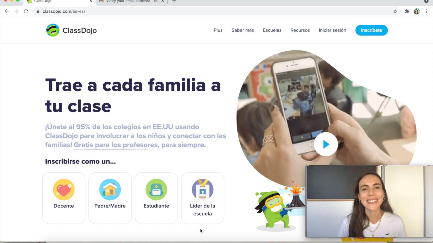The image size is (433, 243).
Task: Open Chrome tab search dropdown arrow
Action: pos(426,1)
